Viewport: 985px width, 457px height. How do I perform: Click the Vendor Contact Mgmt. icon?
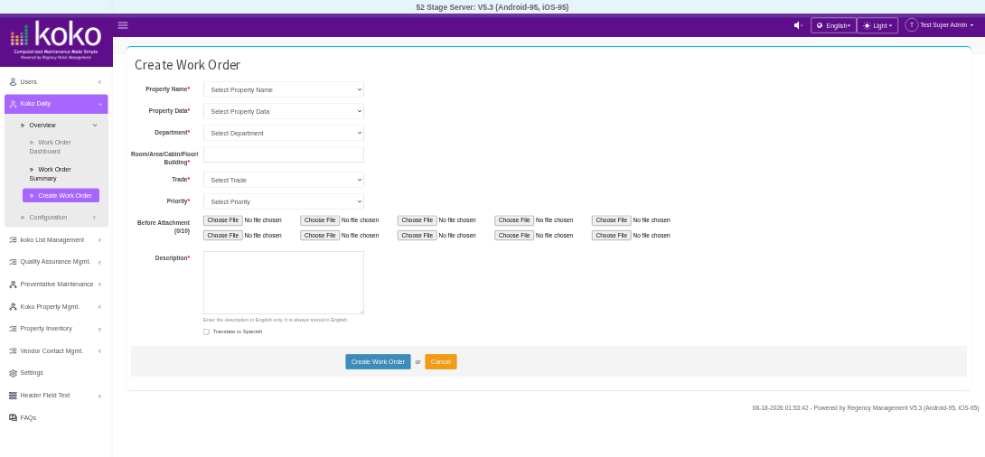[x=14, y=351]
